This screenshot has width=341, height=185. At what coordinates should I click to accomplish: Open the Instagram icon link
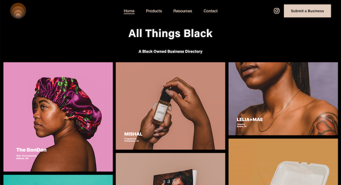coord(276,11)
